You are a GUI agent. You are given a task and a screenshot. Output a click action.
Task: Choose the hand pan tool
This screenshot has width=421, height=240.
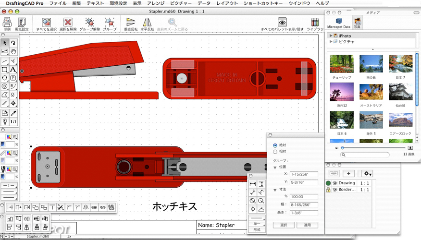(x=13, y=52)
